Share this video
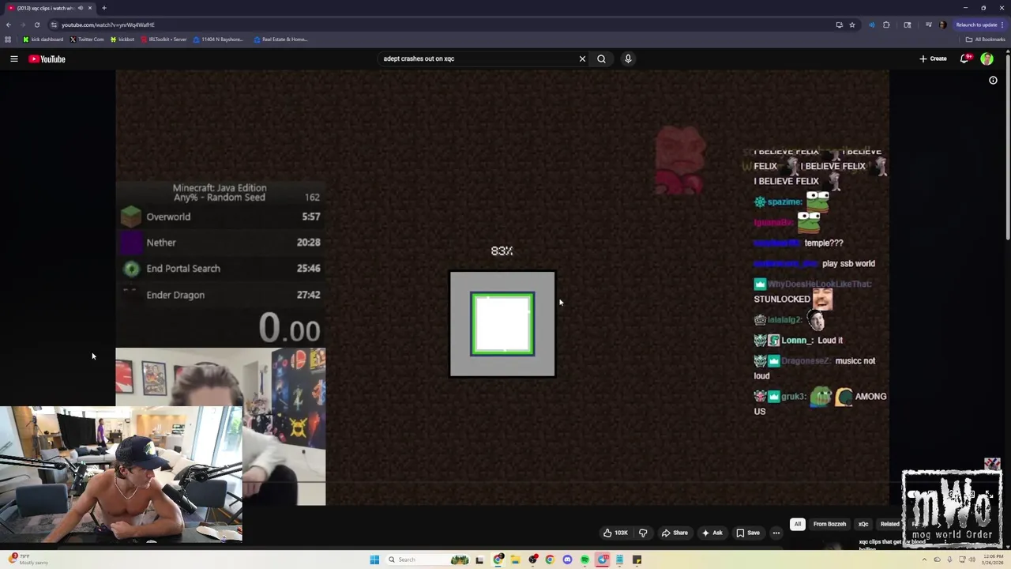Screen dimensions: 1011x569 click(x=674, y=533)
